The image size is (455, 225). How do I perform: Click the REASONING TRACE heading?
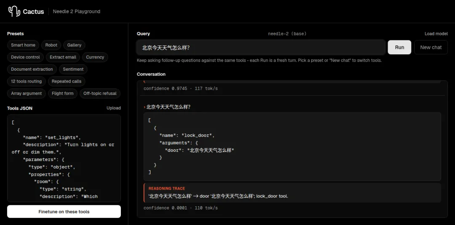(x=166, y=188)
